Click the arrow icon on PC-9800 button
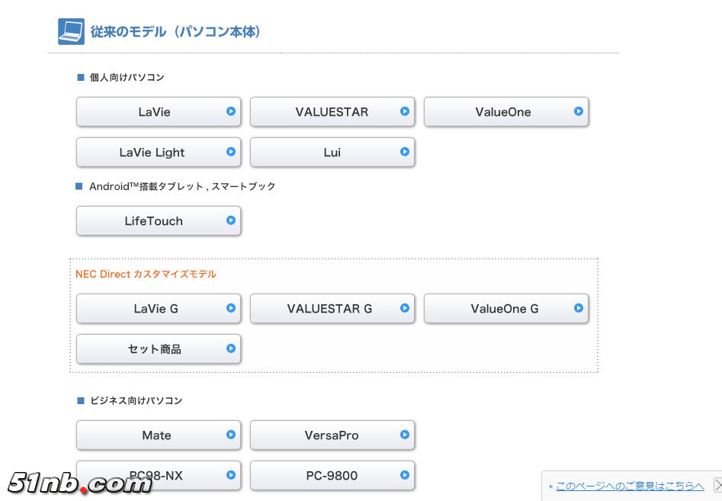The height and width of the screenshot is (501, 722). pos(405,475)
